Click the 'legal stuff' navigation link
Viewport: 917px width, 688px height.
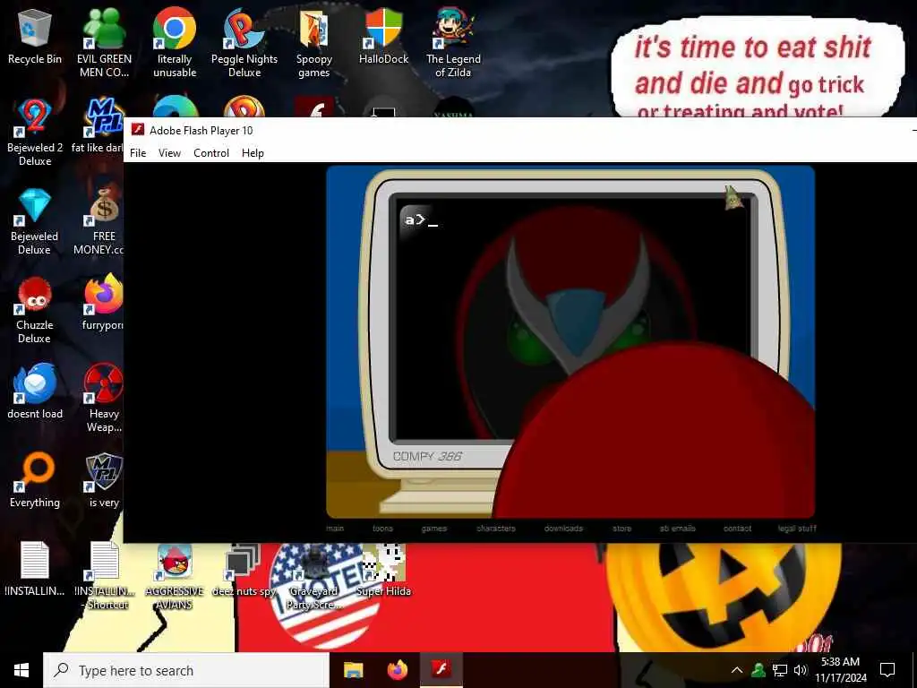coord(797,529)
